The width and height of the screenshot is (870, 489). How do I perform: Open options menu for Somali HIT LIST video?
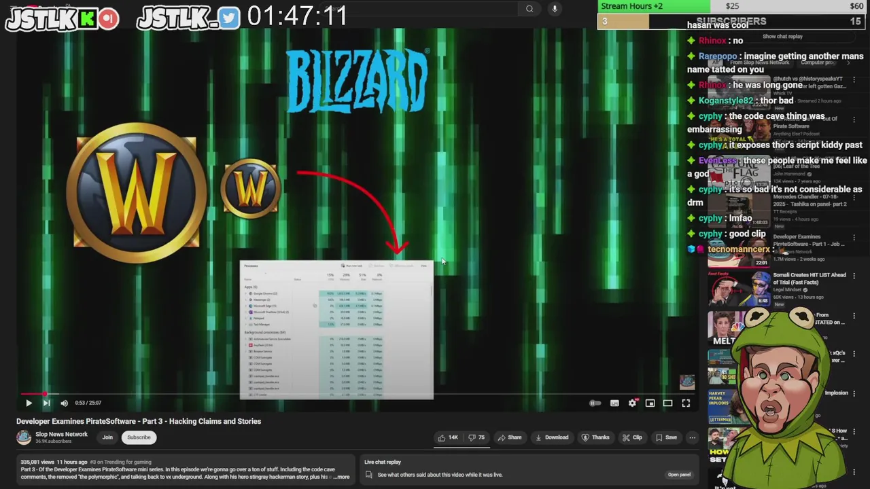tap(854, 276)
